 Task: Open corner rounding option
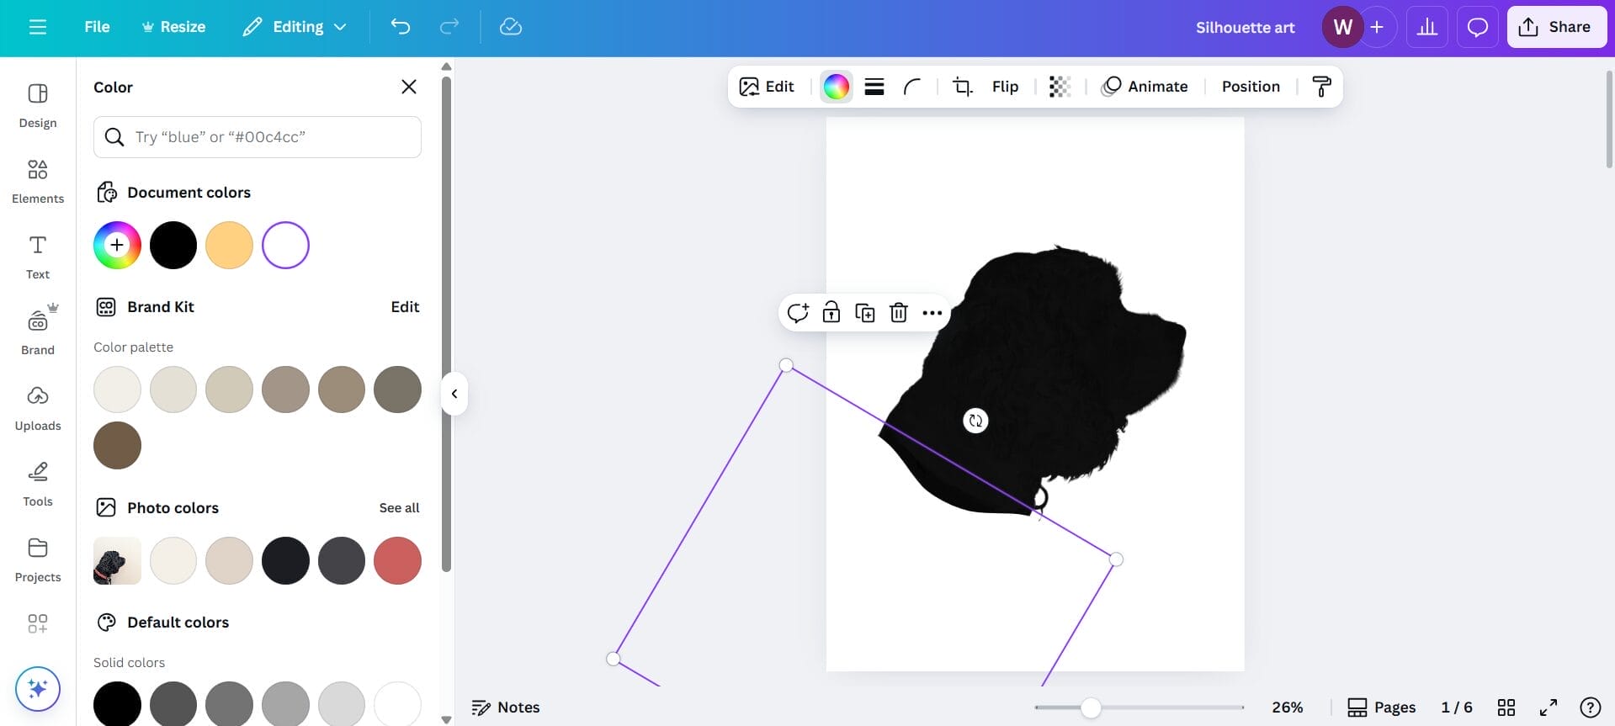tap(912, 87)
